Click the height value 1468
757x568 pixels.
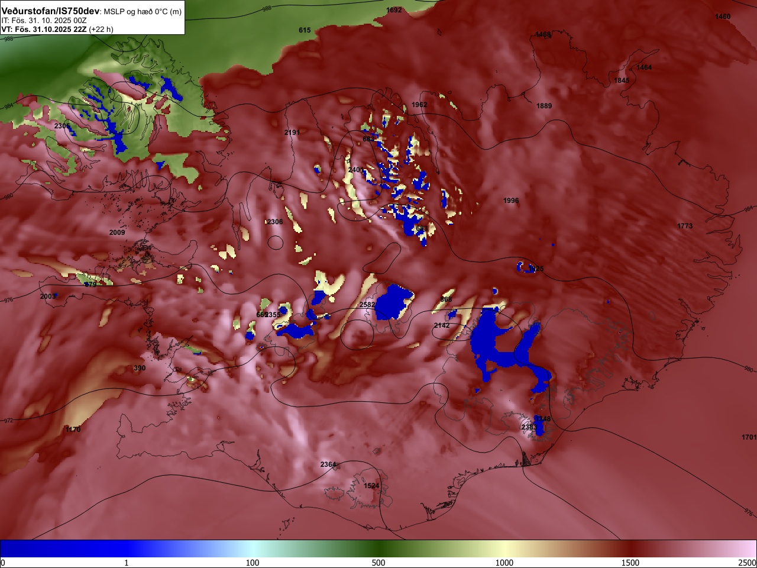click(543, 34)
